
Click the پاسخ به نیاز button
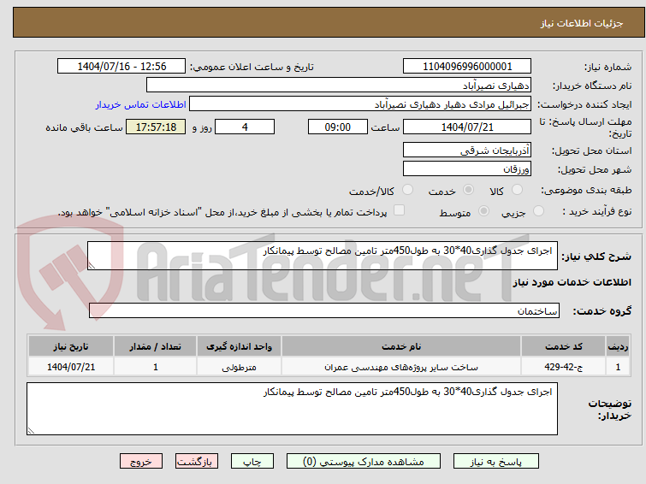tap(496, 462)
